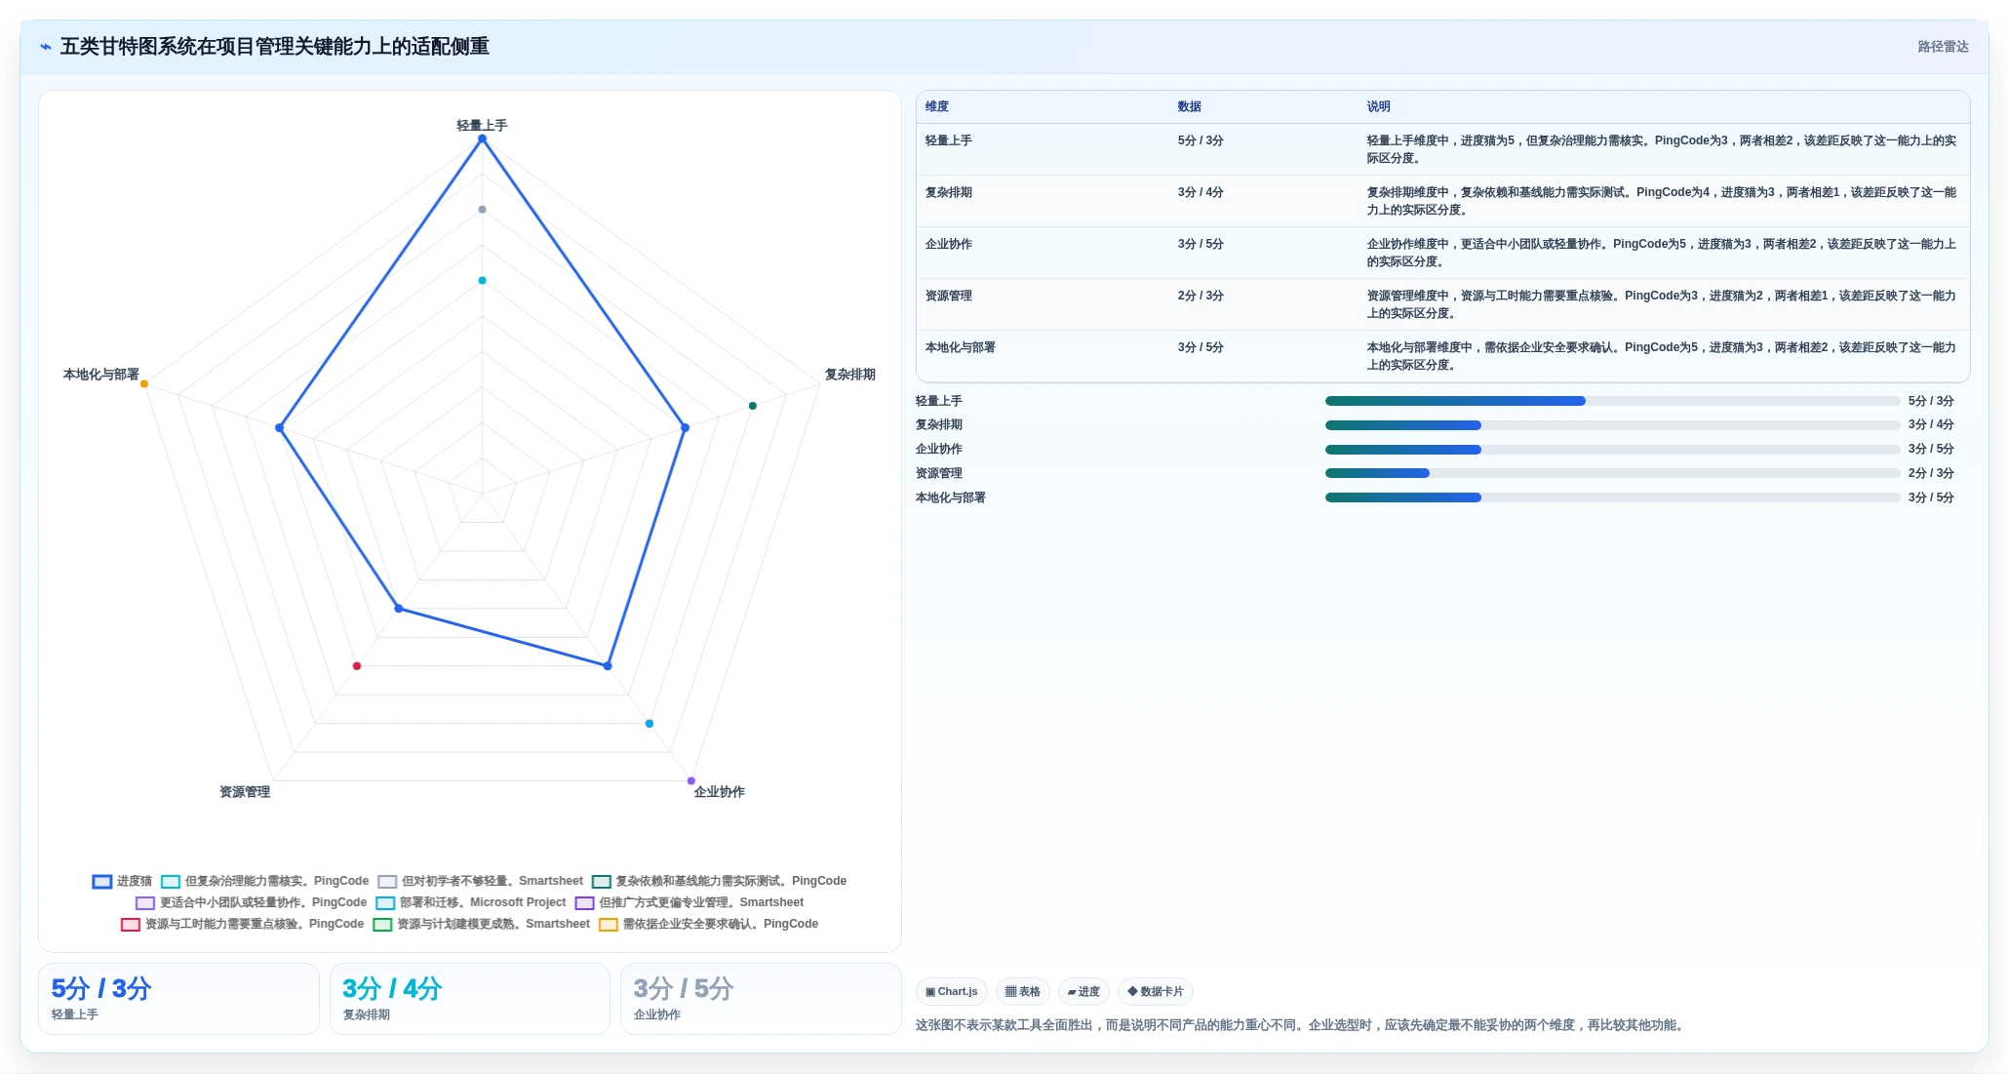Select the 数据卡片 chip

tap(1156, 991)
